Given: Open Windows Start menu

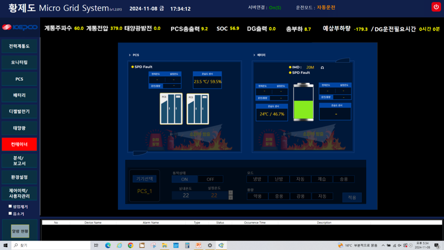Looking at the screenshot, I should point(5,245).
